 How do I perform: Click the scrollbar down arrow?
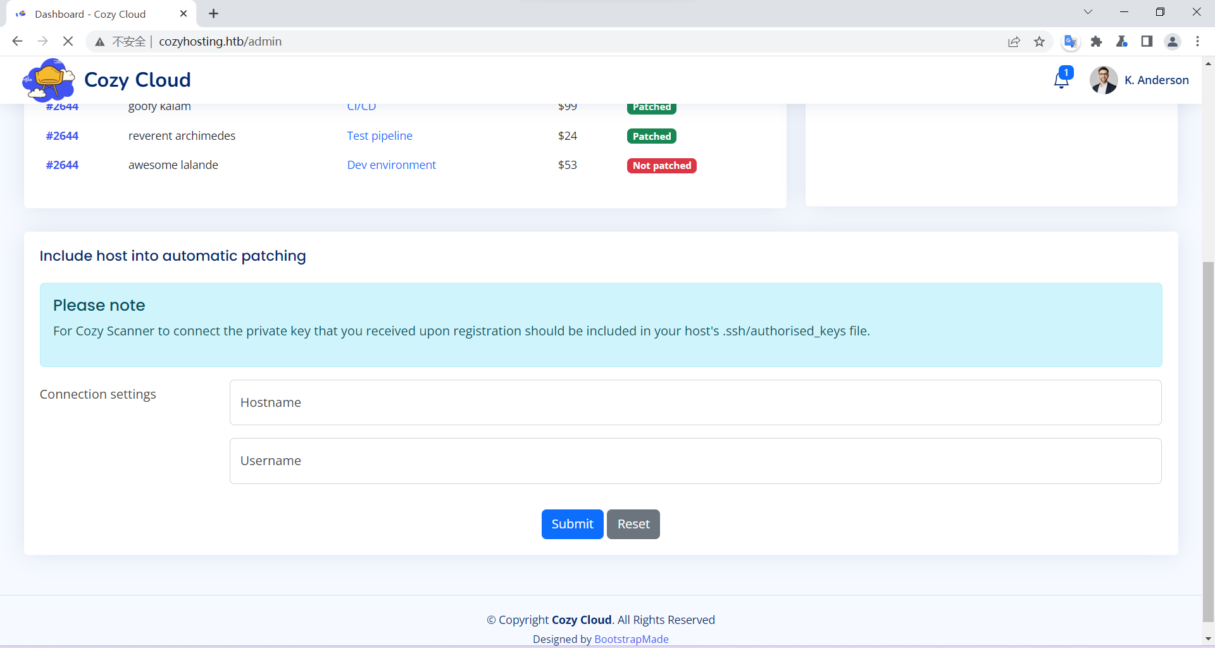1208,639
